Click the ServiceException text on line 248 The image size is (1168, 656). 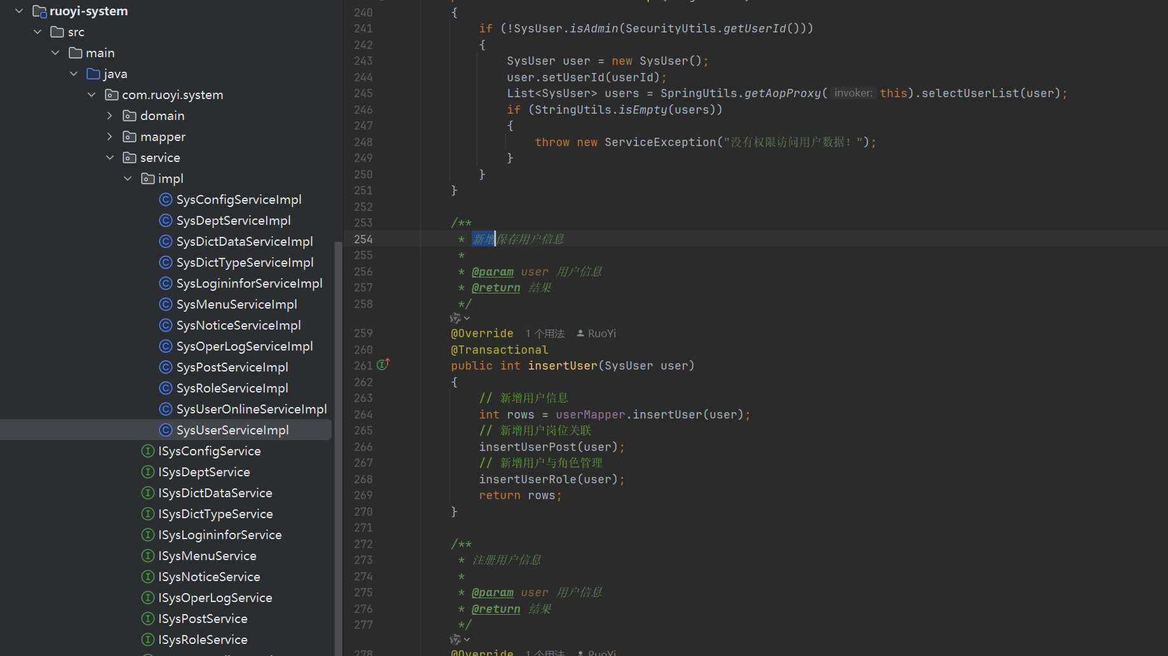(x=660, y=142)
